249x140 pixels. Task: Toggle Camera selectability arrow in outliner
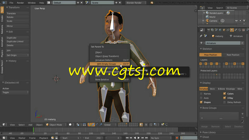coord(240,21)
